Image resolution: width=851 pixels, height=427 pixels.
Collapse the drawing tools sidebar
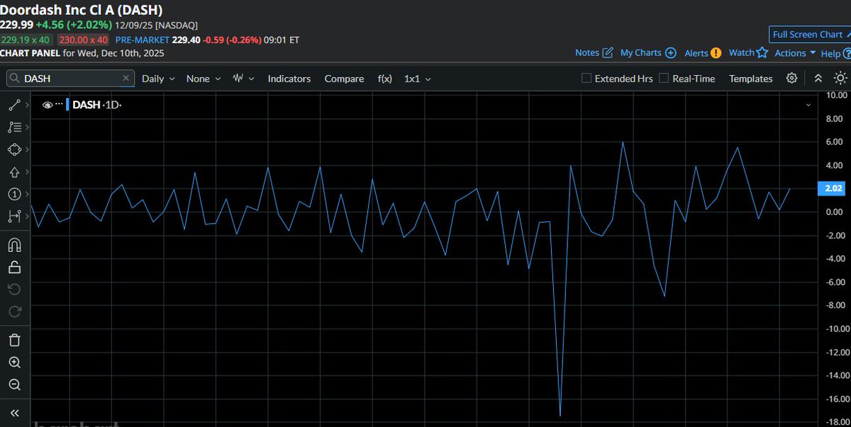(x=14, y=413)
